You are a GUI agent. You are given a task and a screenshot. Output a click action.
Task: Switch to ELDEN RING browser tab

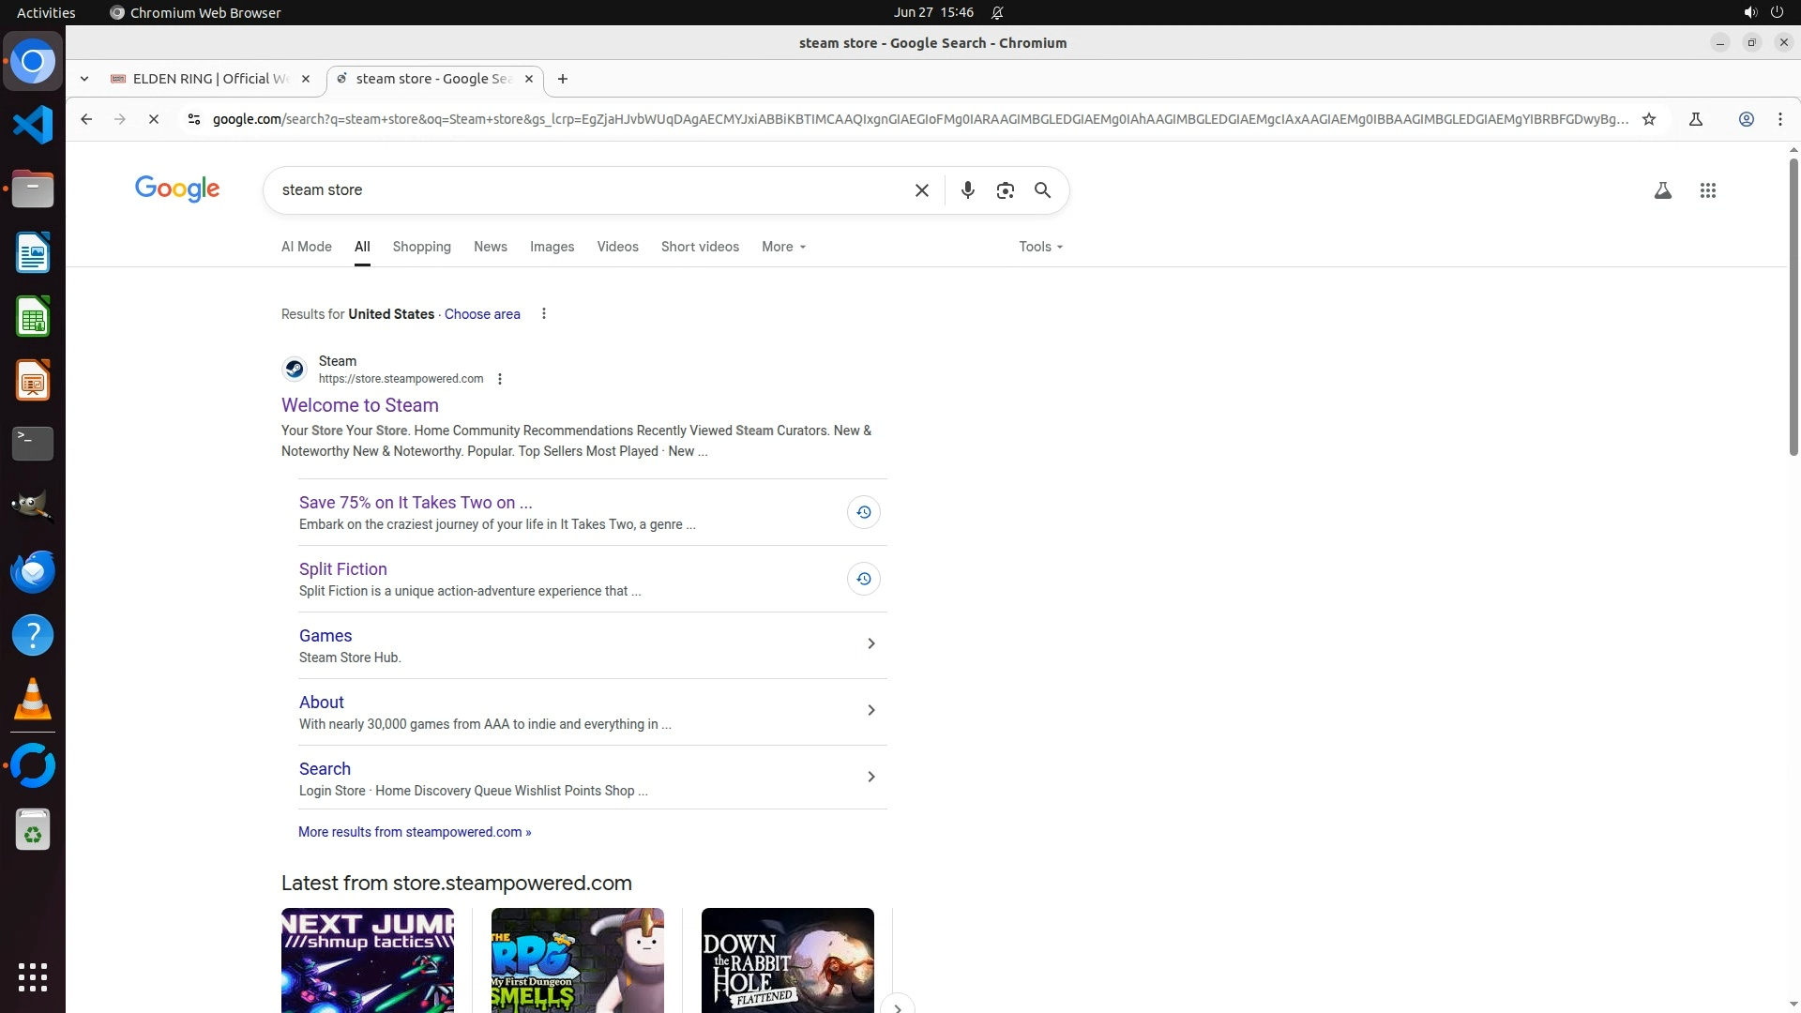[x=210, y=79]
